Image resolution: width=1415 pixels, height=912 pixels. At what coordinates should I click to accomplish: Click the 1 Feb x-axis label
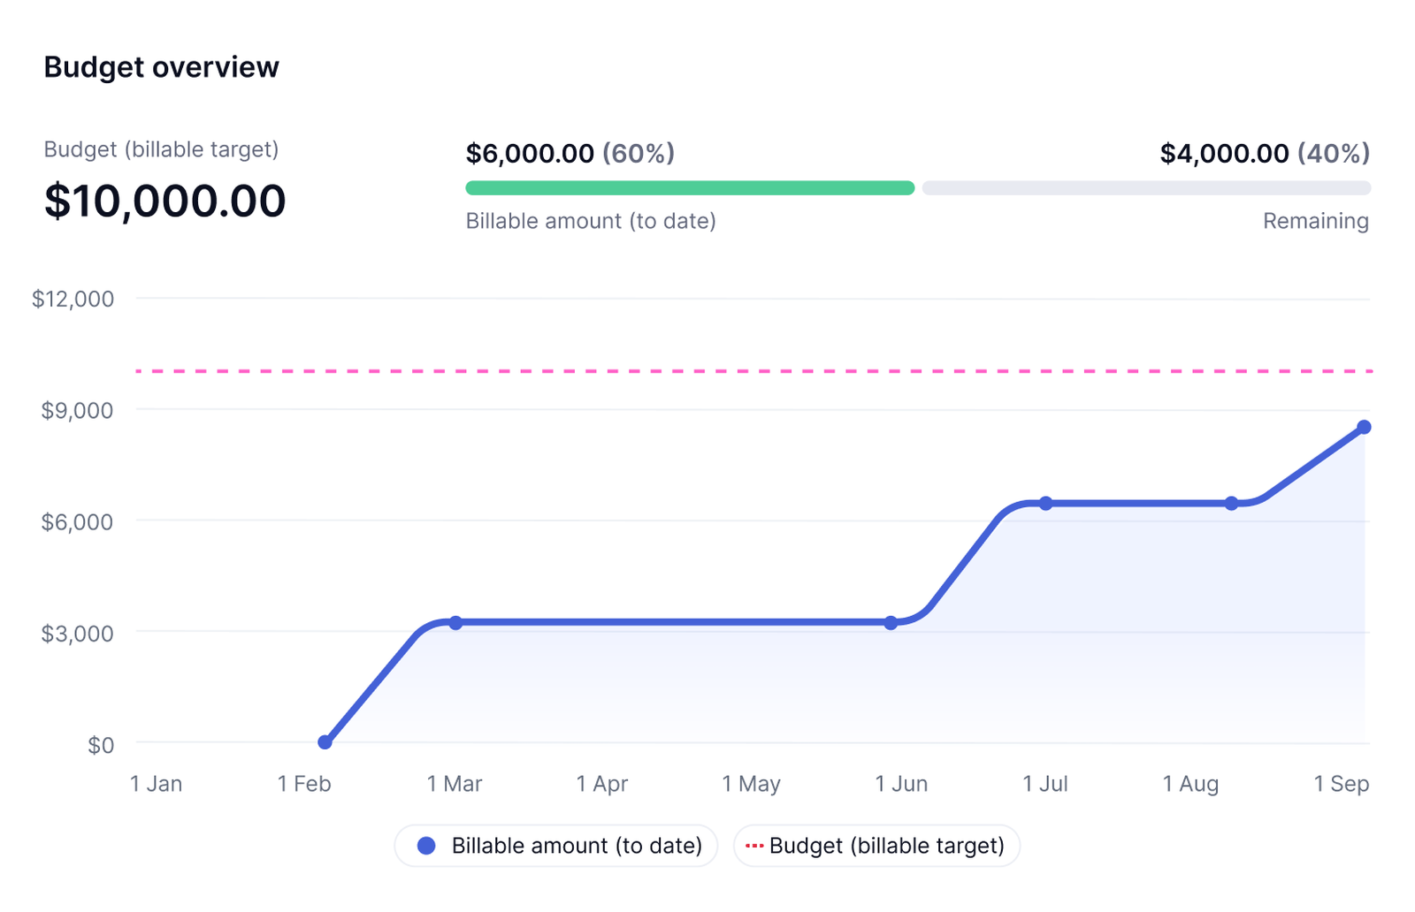(x=304, y=784)
